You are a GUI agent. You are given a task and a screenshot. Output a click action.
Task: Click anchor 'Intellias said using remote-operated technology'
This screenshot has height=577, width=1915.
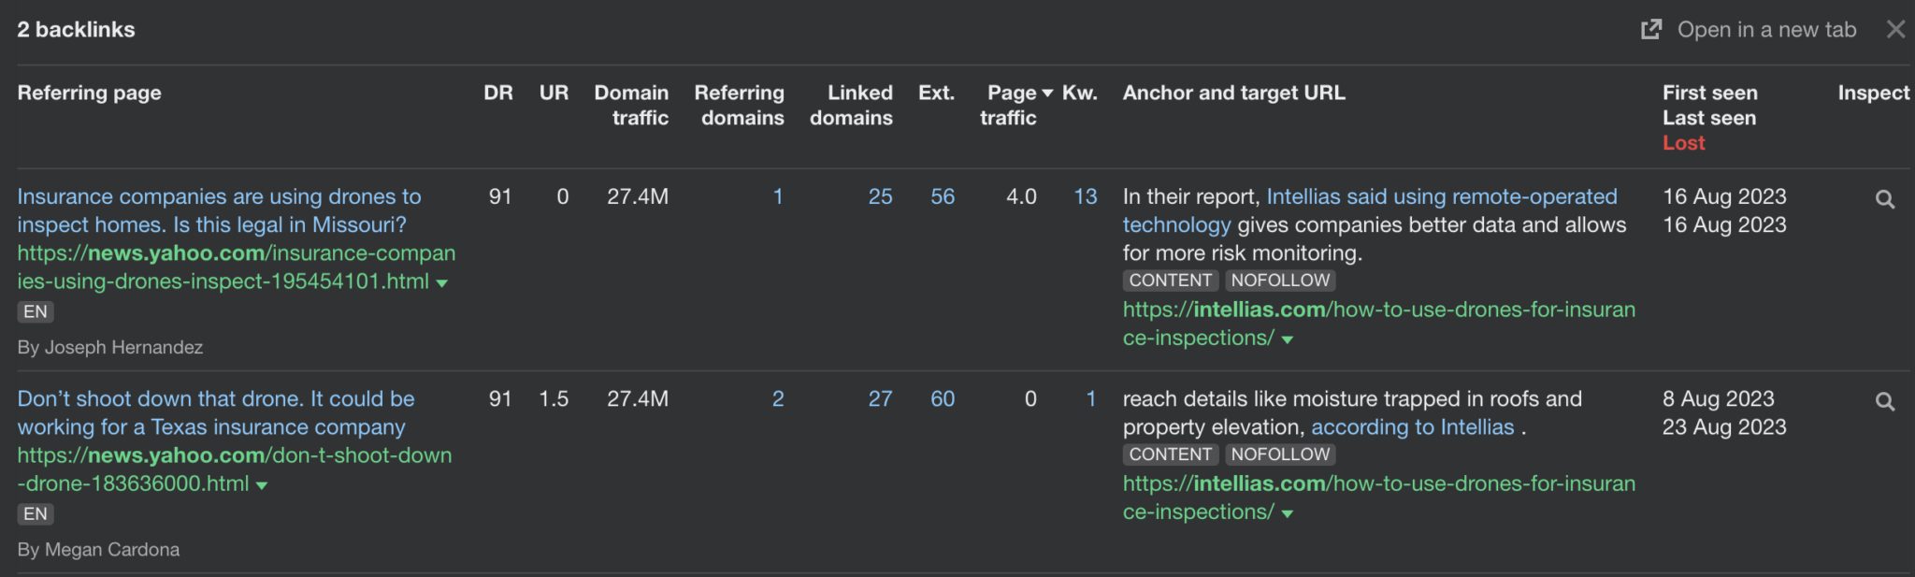[1370, 210]
